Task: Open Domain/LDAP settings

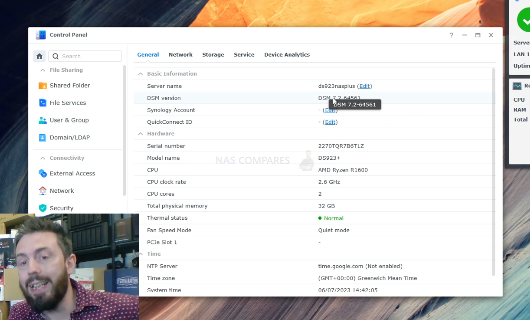Action: click(70, 138)
